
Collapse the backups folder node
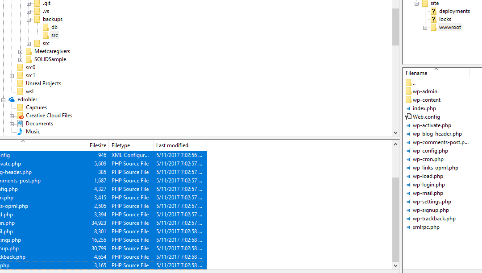pyautogui.click(x=29, y=20)
